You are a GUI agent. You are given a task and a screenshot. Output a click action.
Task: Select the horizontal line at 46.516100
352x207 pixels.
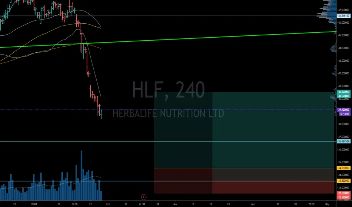click(x=168, y=16)
